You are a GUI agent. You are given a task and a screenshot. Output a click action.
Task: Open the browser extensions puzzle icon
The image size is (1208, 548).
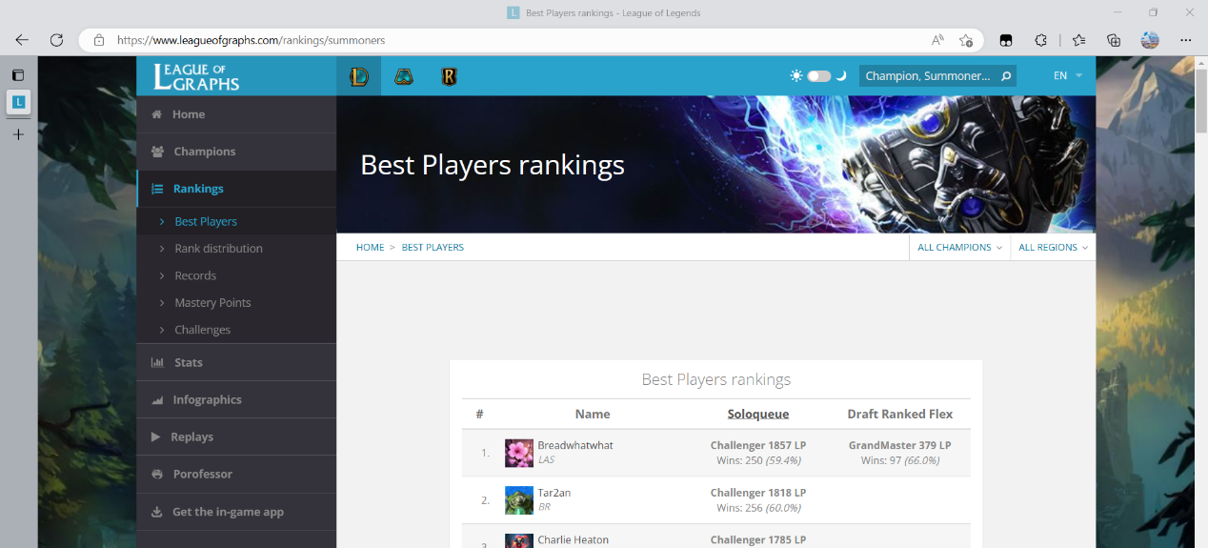[x=1041, y=40]
